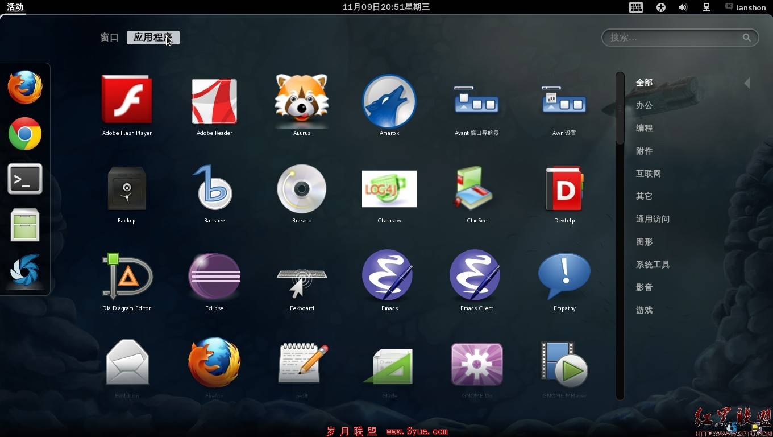The height and width of the screenshot is (437, 773).
Task: Select the 互联网 category
Action: coord(649,174)
